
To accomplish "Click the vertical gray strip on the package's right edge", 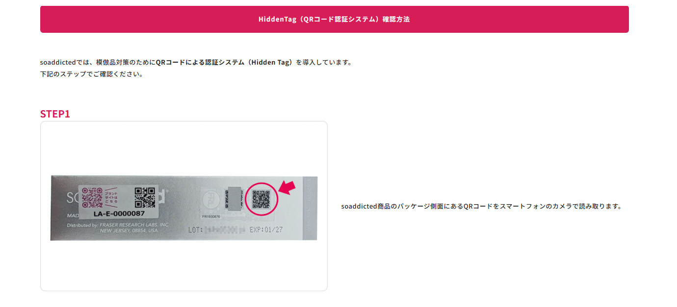I will point(310,208).
